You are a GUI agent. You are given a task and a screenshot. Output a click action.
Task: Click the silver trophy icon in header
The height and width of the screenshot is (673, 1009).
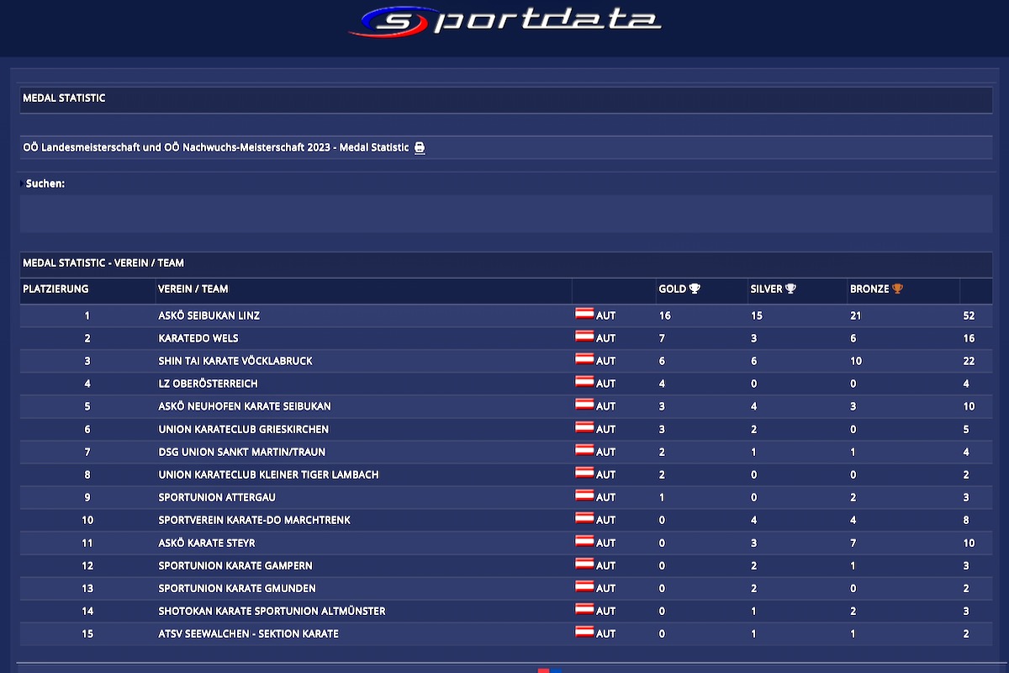click(790, 289)
